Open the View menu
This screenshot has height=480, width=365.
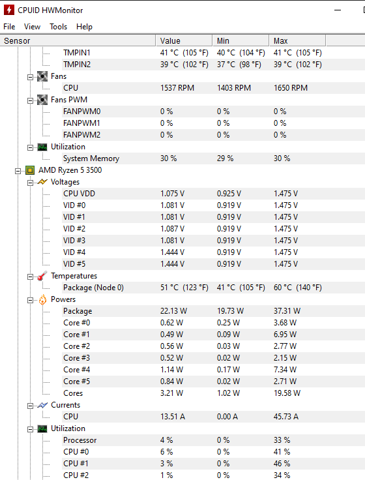(x=32, y=27)
